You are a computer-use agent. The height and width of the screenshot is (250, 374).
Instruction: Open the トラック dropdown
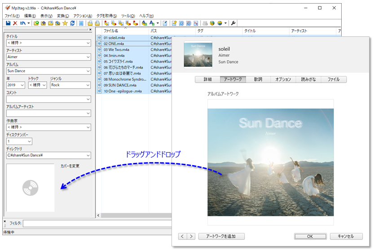(44, 85)
